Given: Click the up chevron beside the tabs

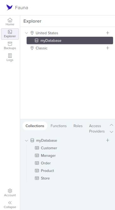Looking at the screenshot, I should click(112, 125).
